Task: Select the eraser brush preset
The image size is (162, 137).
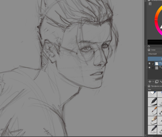Action: pyautogui.click(x=152, y=94)
